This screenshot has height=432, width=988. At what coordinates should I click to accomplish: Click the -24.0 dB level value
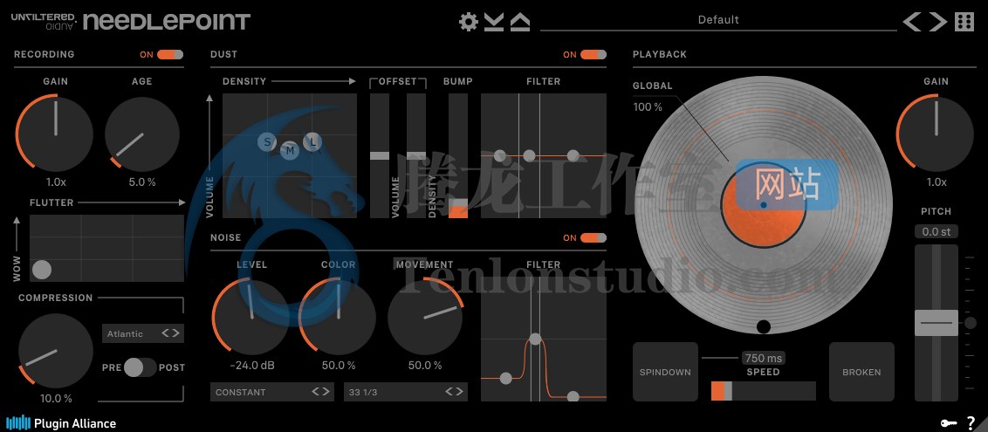coord(251,366)
